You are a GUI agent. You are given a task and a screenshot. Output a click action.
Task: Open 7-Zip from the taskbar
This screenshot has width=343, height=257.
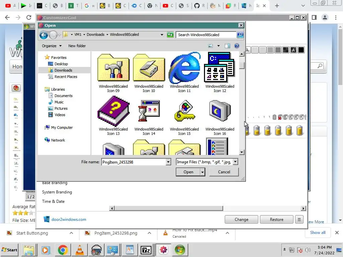click(x=146, y=250)
